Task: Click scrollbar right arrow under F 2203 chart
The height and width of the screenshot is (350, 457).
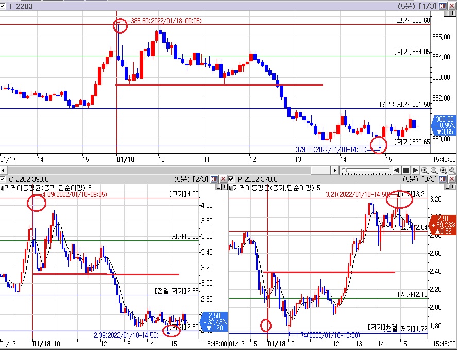Action: (x=335, y=170)
